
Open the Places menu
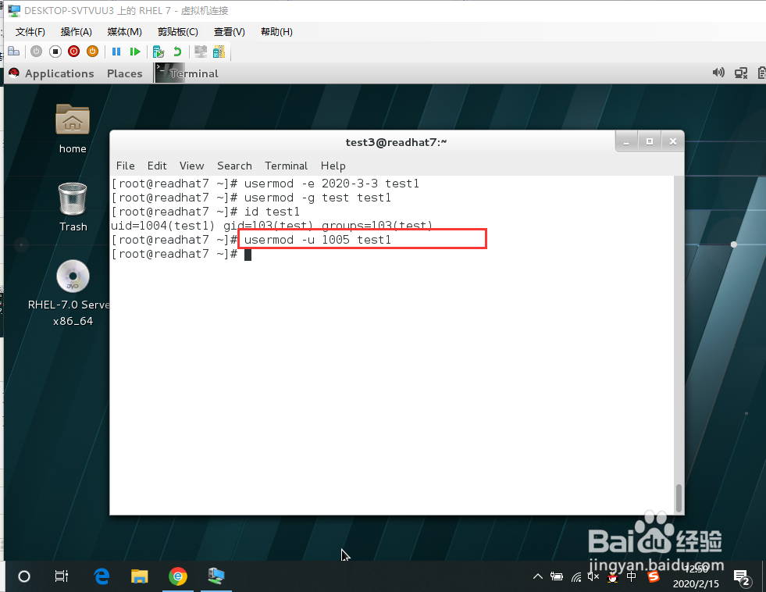click(125, 73)
